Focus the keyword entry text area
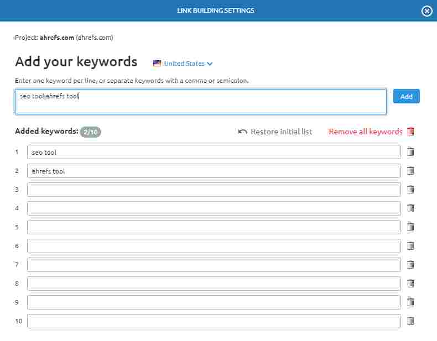This screenshot has width=437, height=341. (x=200, y=102)
